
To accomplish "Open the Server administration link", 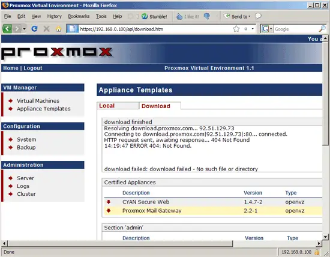I will pyautogui.click(x=25, y=178).
